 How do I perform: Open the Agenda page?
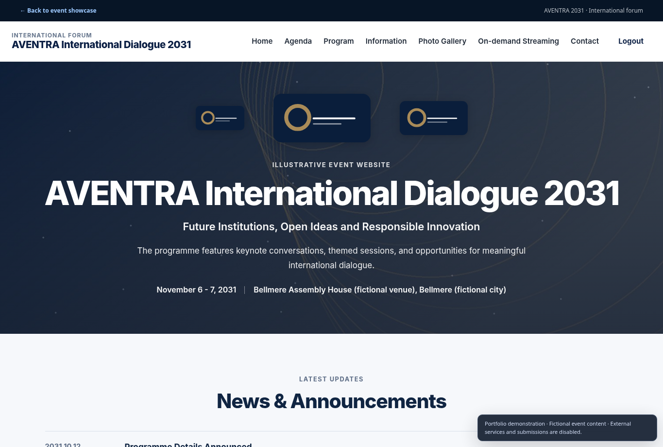pyautogui.click(x=298, y=41)
